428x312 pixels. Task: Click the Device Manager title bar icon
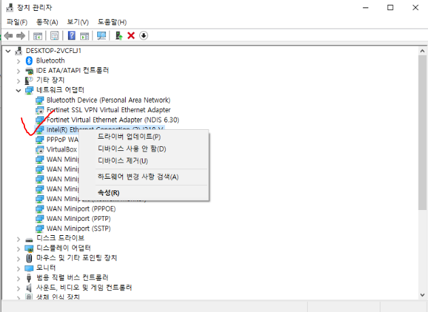point(10,7)
